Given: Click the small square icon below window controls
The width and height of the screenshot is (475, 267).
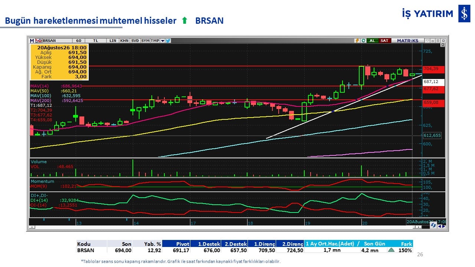Looking at the screenshot, I should [442, 44].
